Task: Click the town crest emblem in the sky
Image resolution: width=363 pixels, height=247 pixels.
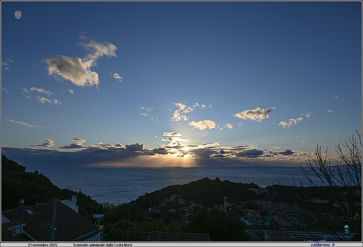Action: 18,15
